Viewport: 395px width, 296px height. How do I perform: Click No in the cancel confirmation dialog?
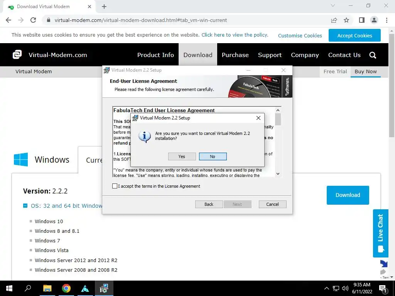coord(213,156)
